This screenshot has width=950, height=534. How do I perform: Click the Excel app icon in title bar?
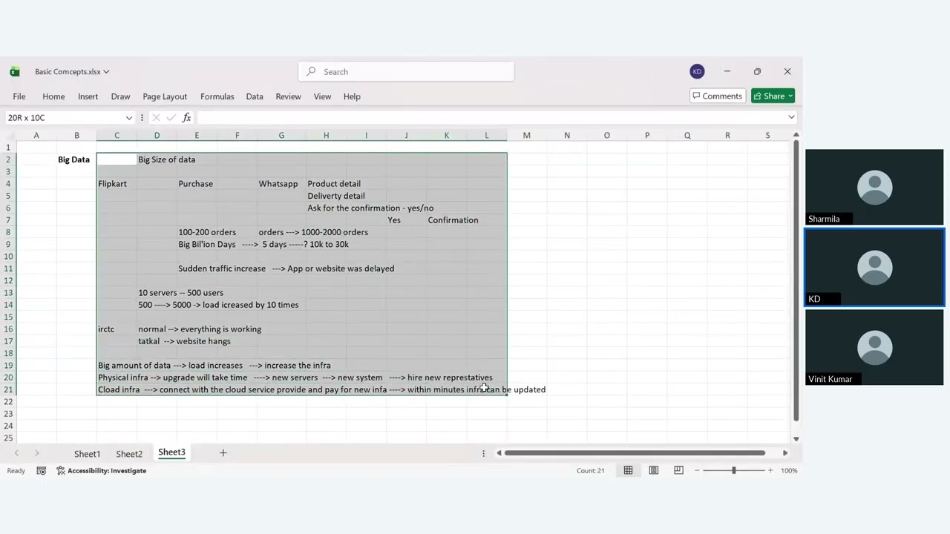(15, 72)
